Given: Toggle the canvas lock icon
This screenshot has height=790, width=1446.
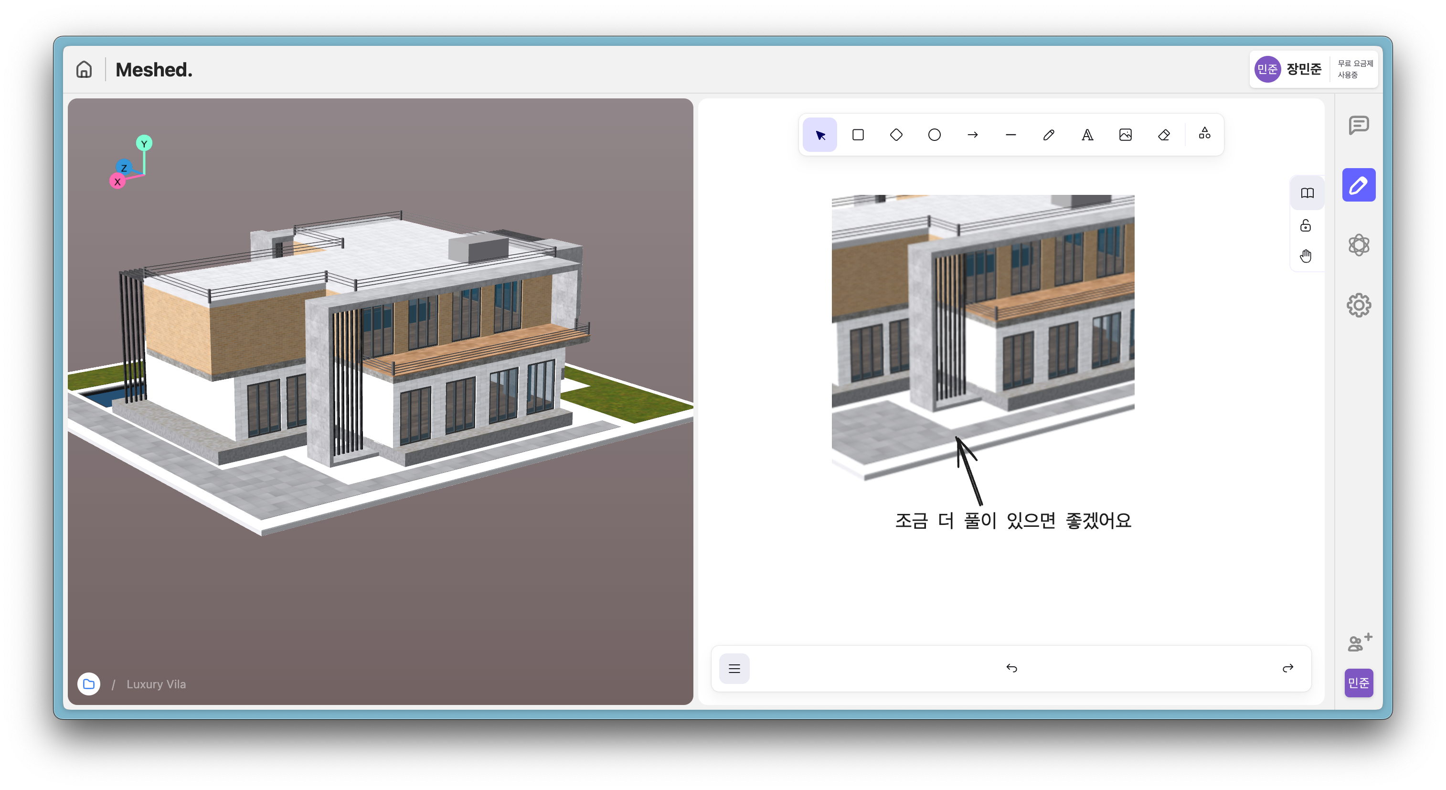Looking at the screenshot, I should click(1306, 225).
